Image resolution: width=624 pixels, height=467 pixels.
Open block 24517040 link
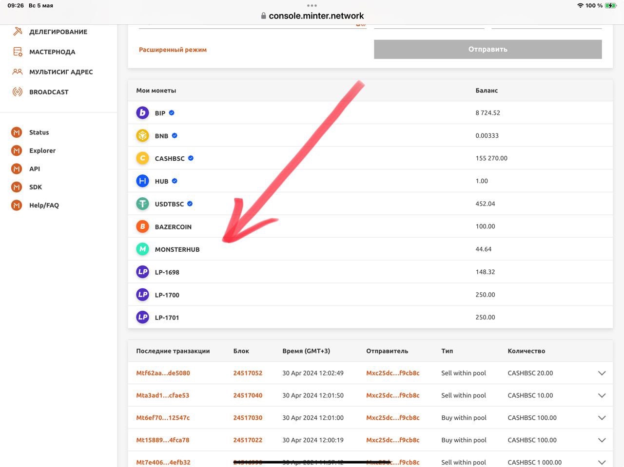[x=248, y=395]
